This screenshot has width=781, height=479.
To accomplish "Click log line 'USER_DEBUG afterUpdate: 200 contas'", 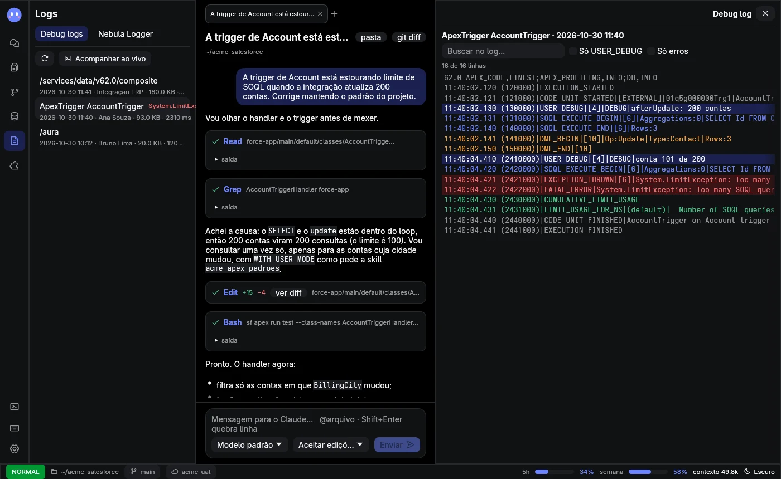I will (609, 109).
